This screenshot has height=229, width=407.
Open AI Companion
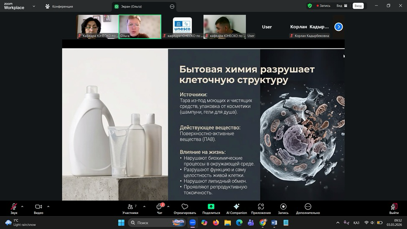237,207
